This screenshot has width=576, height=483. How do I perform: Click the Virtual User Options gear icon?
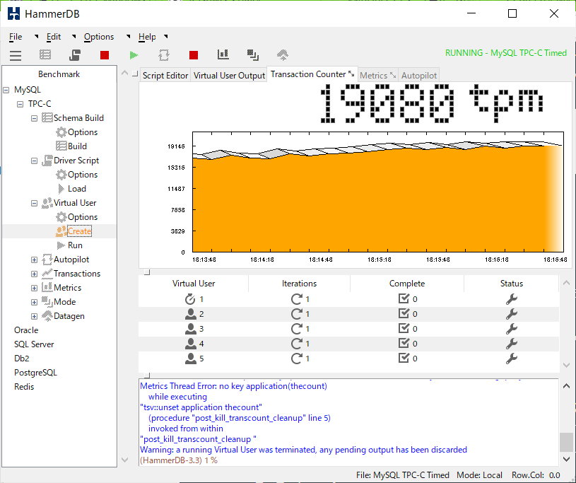61,217
